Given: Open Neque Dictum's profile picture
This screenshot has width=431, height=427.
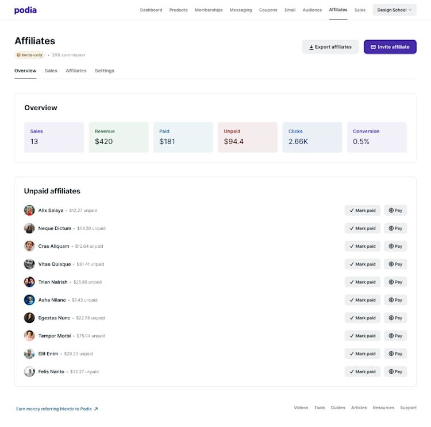Looking at the screenshot, I should [x=29, y=228].
